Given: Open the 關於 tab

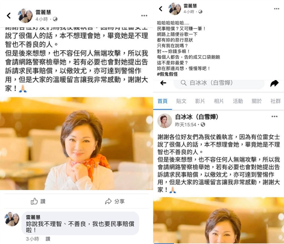Looking at the screenshot, I should 257,101.
